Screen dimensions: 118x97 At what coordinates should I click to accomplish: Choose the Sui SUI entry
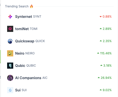tap(59, 90)
